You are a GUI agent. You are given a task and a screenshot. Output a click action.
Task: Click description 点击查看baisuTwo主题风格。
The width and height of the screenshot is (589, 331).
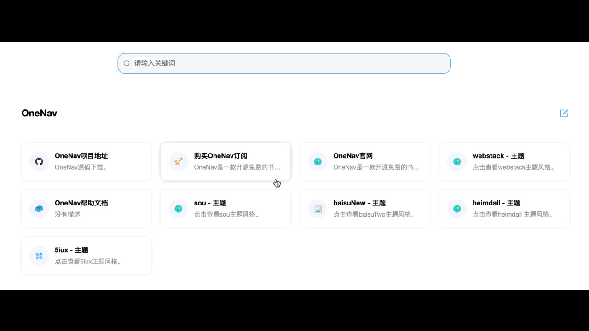tap(374, 214)
